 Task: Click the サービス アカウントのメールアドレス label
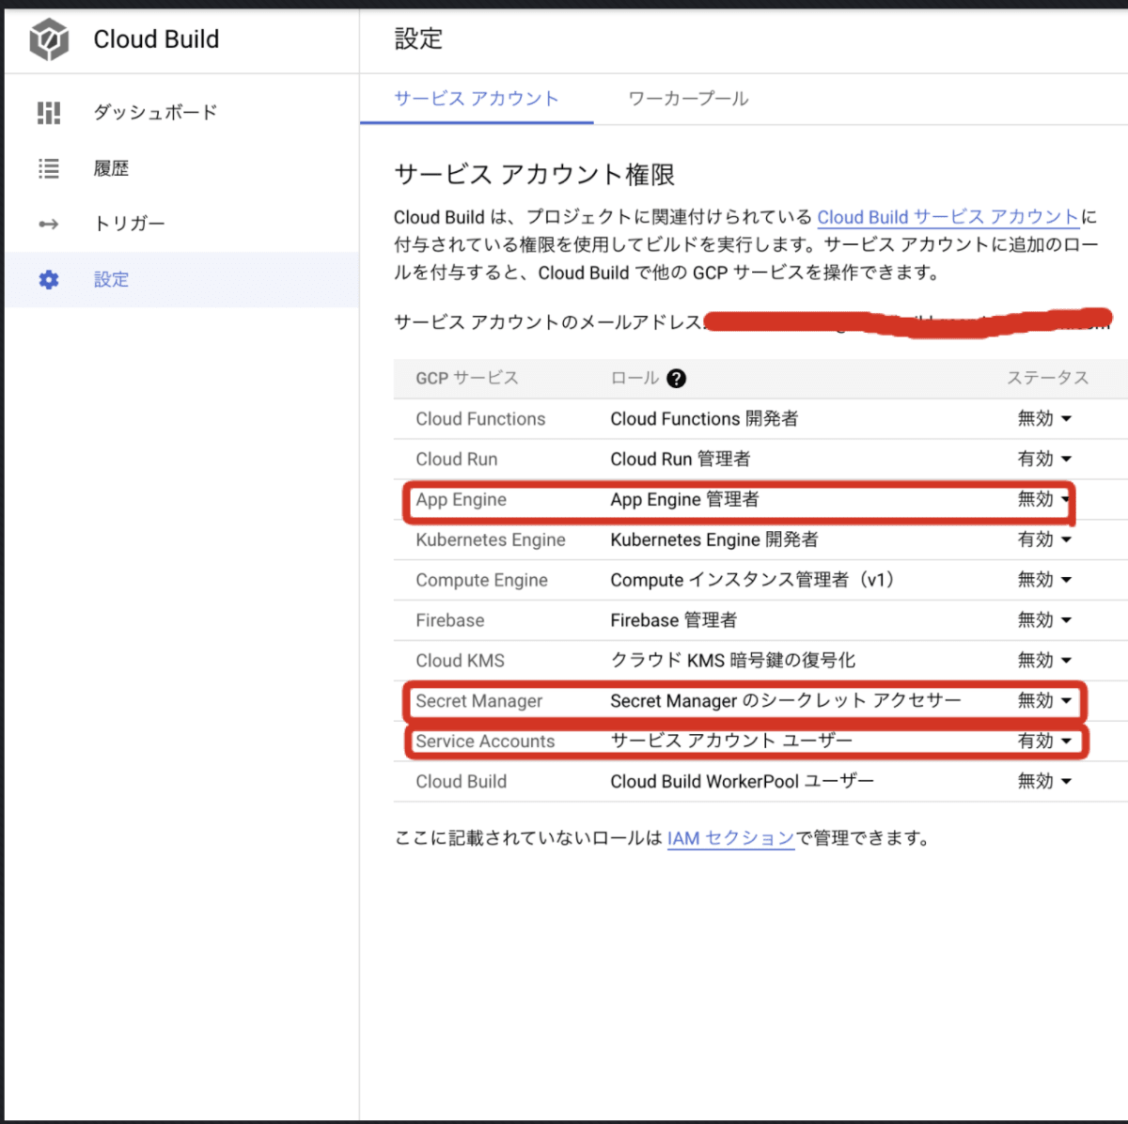tap(548, 323)
